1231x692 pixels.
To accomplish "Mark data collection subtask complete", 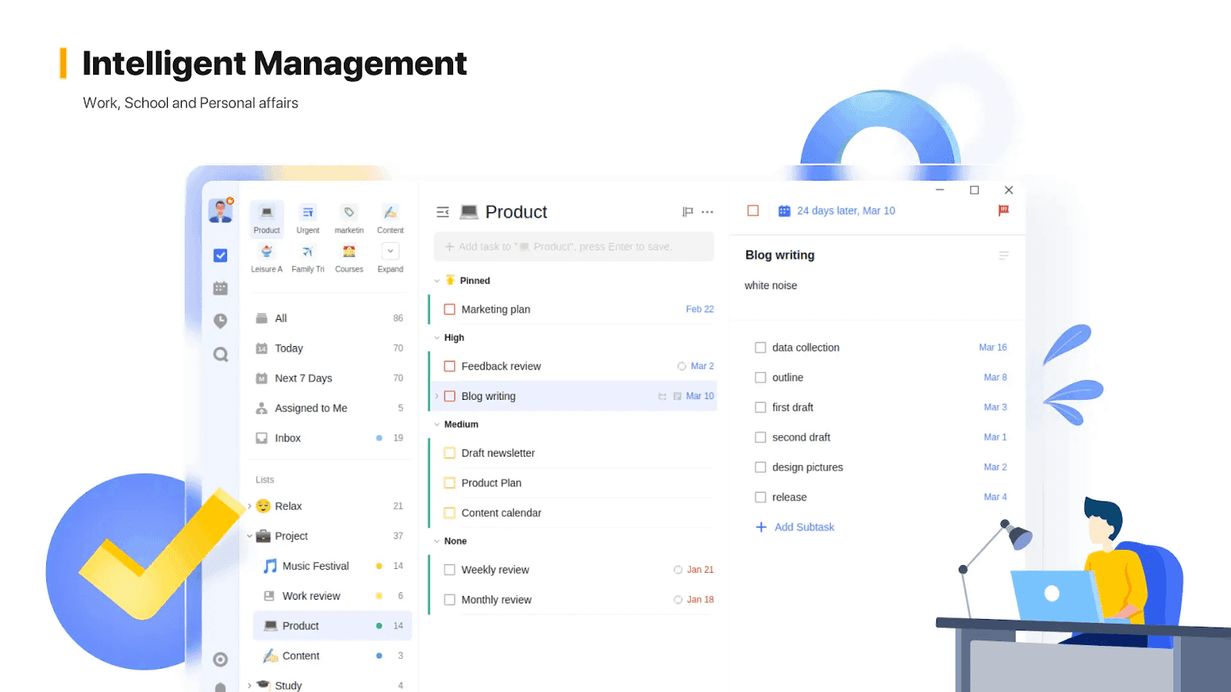I will [x=759, y=347].
